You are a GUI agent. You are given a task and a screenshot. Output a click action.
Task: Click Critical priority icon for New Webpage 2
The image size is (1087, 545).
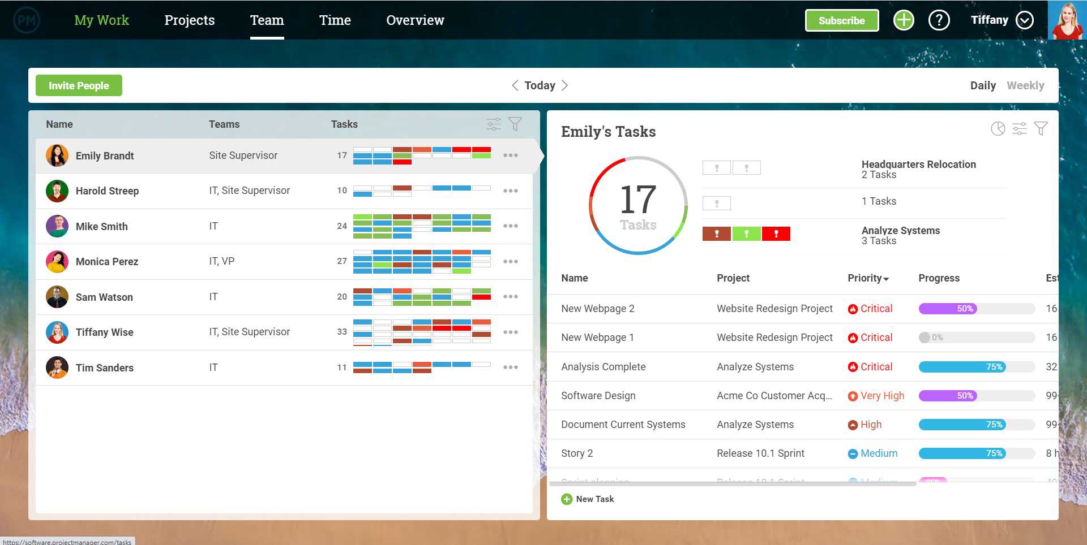point(853,309)
